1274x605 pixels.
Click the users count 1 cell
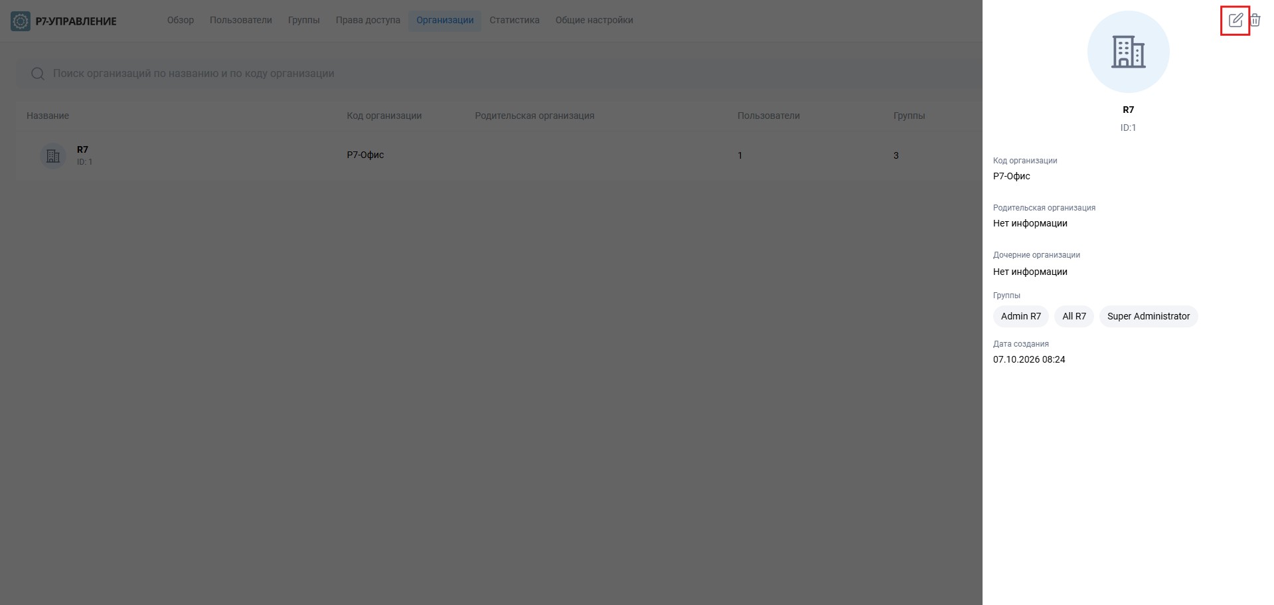pos(740,156)
